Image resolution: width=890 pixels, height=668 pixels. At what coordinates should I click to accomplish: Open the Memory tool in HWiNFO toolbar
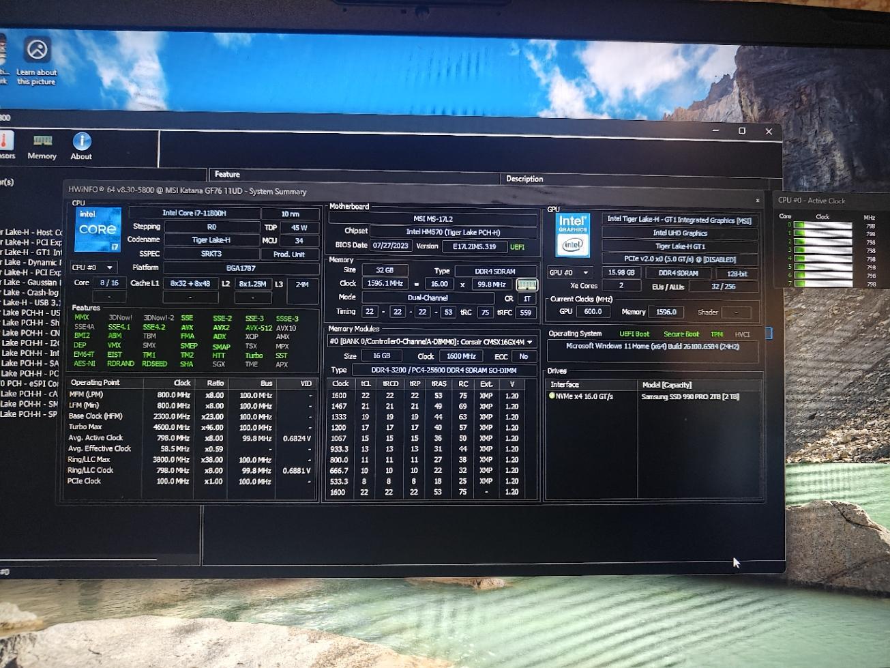[42, 147]
